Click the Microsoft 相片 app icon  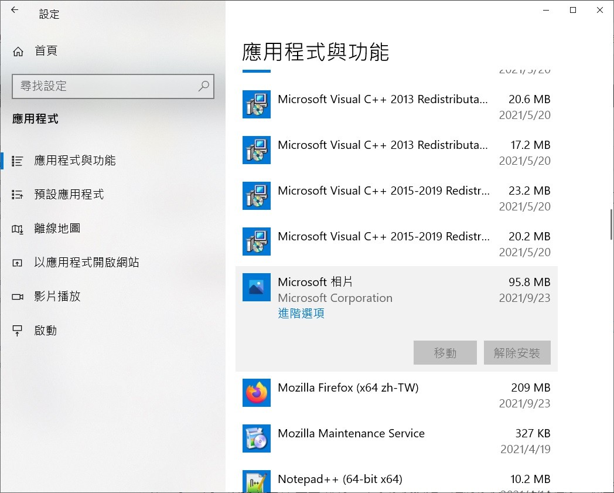pyautogui.click(x=257, y=287)
